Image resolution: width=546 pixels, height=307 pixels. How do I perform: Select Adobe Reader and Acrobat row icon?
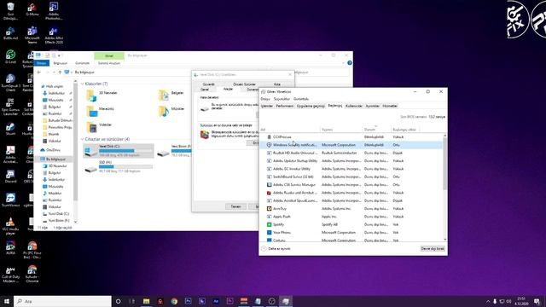pos(269,193)
